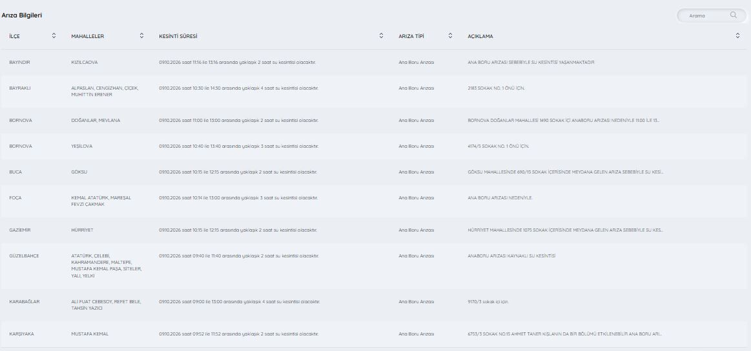The image size is (751, 351).
Task: Click the 2183 SOKAK NO. 1 description
Action: [496, 88]
